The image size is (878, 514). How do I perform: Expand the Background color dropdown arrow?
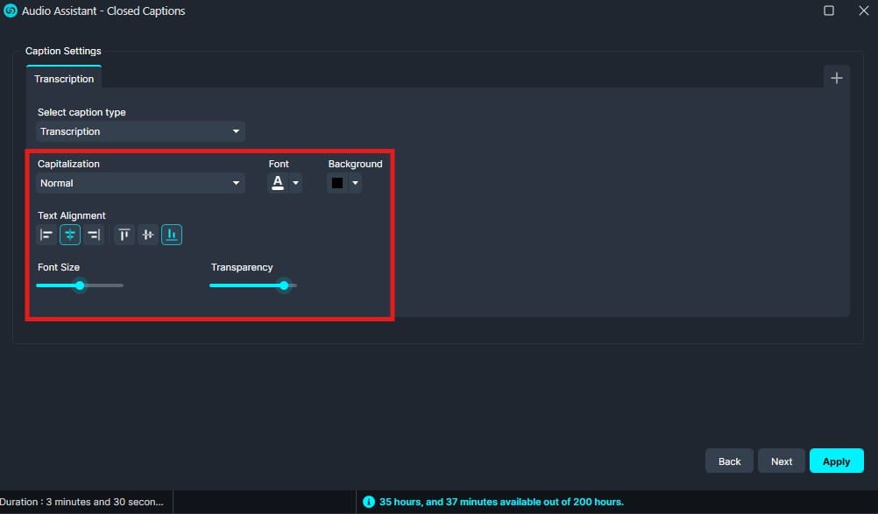pyautogui.click(x=355, y=183)
